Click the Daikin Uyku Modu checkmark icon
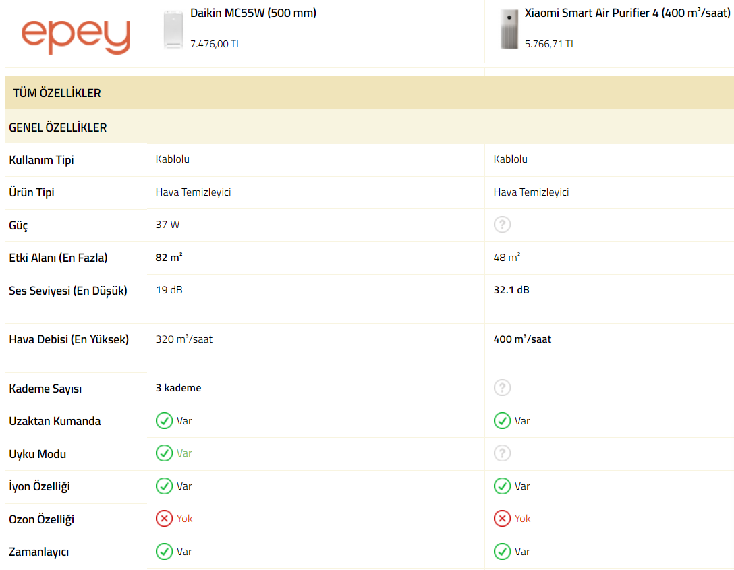Viewport: 734px width, 570px height. [x=165, y=453]
